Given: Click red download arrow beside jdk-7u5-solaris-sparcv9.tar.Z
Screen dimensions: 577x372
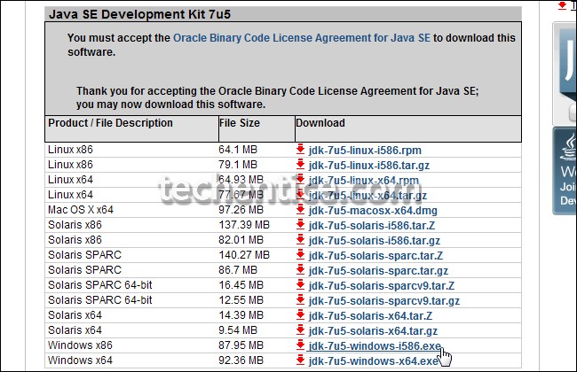Looking at the screenshot, I should coord(300,284).
